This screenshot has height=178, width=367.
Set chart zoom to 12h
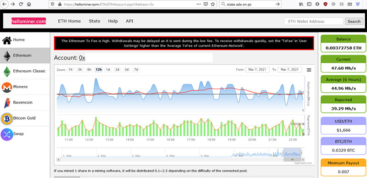[x=99, y=70]
